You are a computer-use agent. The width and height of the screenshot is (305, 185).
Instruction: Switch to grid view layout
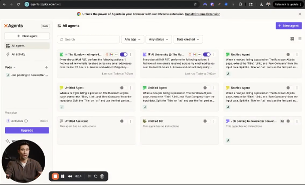[x=292, y=39]
